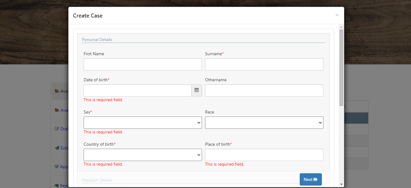Screen dimensions: 411x188
Task: Click the required error under Place of birth
Action: [x=225, y=164]
